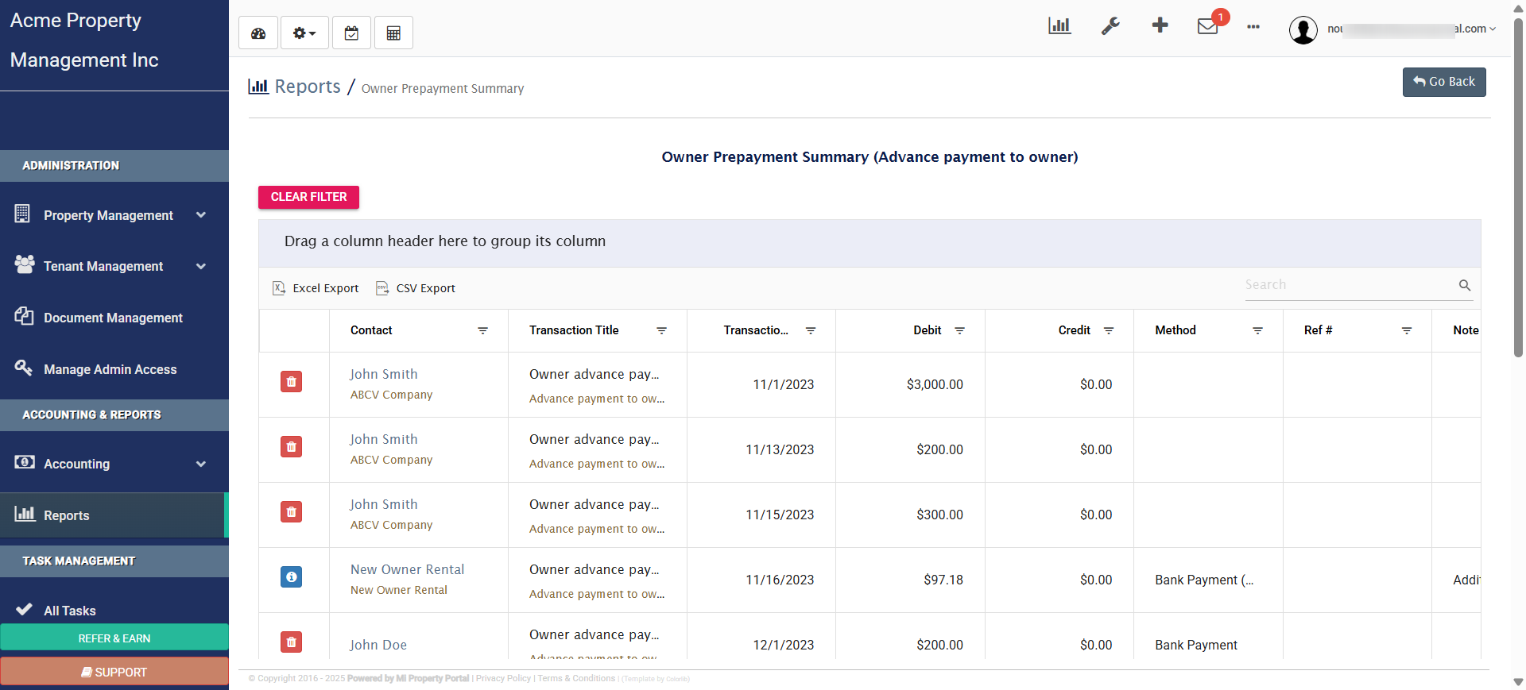The image size is (1526, 690).
Task: Expand Tenant Management menu
Action: point(114,266)
